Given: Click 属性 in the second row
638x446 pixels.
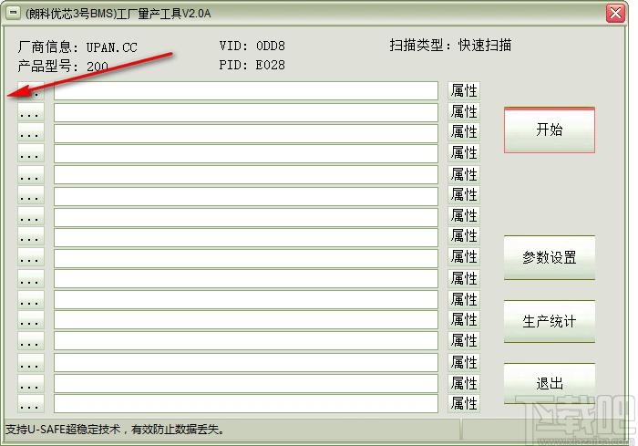Looking at the screenshot, I should [464, 112].
